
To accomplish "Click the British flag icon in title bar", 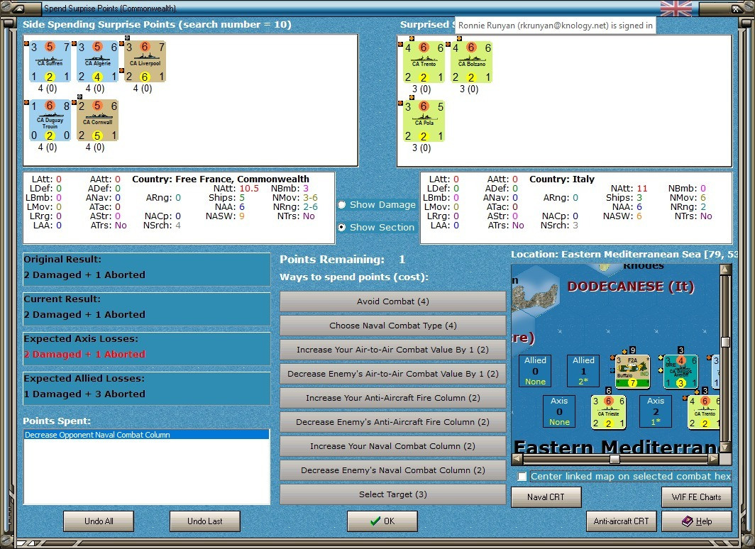I will pos(676,9).
